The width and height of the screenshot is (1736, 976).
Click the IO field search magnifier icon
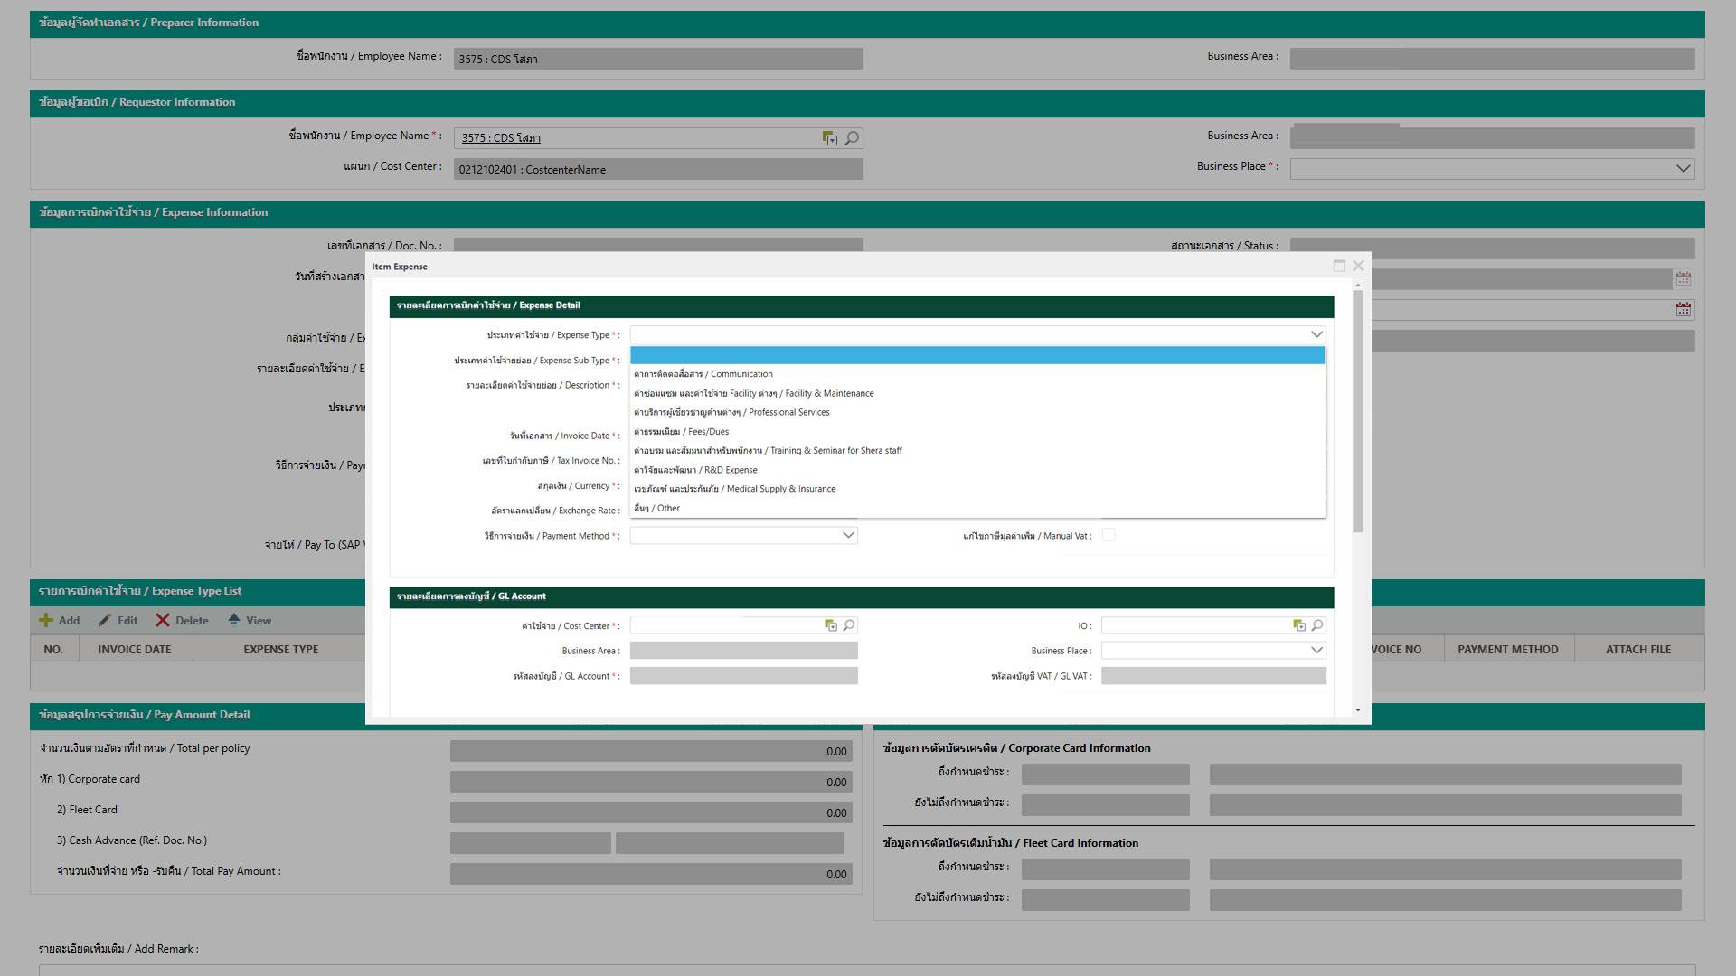(1317, 625)
